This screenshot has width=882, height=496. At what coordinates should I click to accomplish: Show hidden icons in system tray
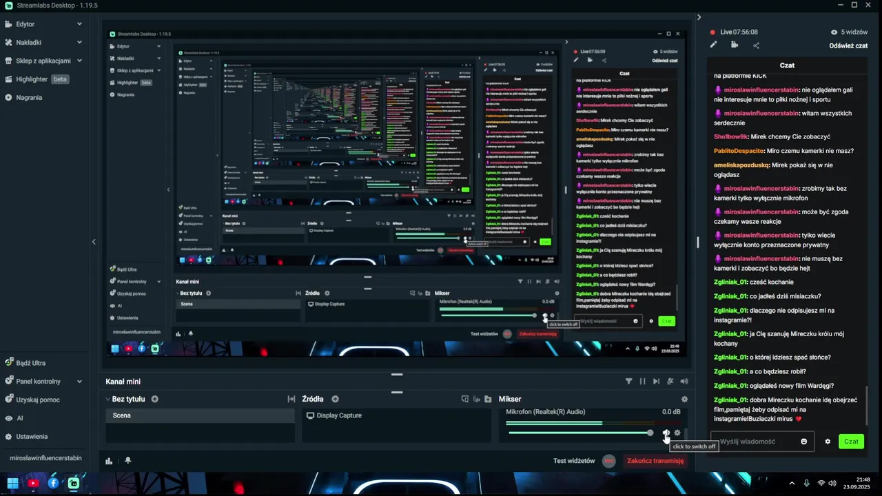click(x=792, y=484)
